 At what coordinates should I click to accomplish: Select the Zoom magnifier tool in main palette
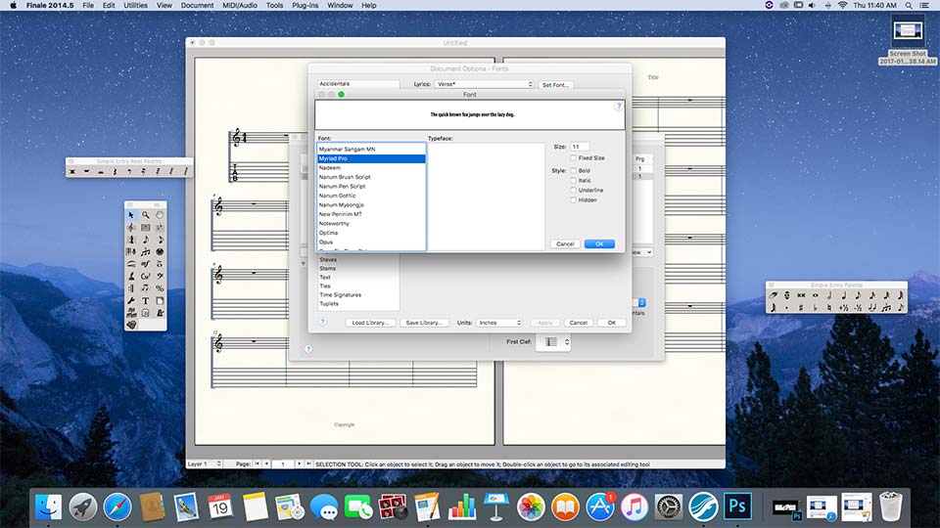click(x=145, y=215)
